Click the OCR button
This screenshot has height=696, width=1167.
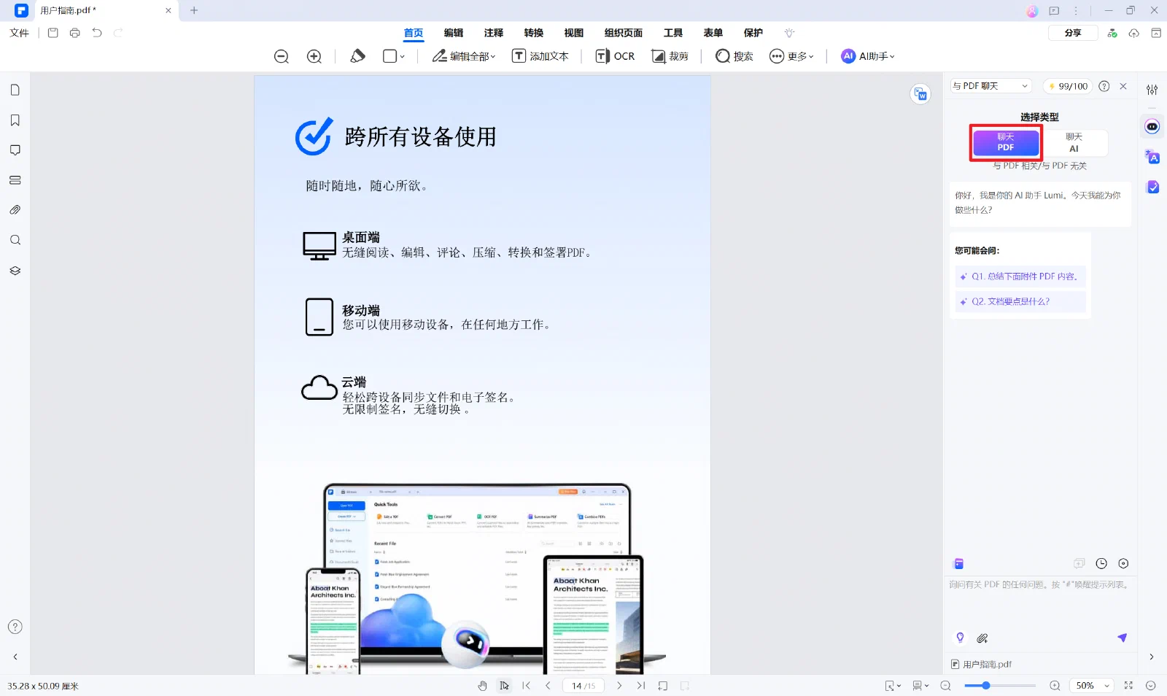616,56
